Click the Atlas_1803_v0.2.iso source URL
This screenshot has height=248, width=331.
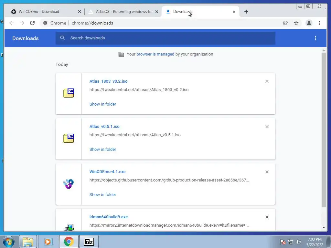click(139, 90)
